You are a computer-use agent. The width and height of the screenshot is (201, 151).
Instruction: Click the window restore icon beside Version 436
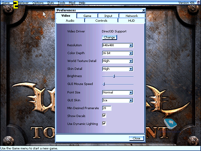click(x=198, y=3)
